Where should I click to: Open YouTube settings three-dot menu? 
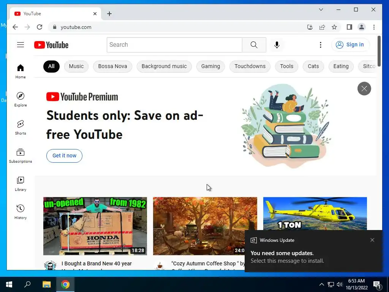pyautogui.click(x=321, y=45)
